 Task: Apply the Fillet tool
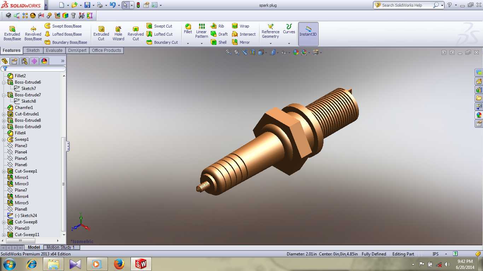[188, 29]
